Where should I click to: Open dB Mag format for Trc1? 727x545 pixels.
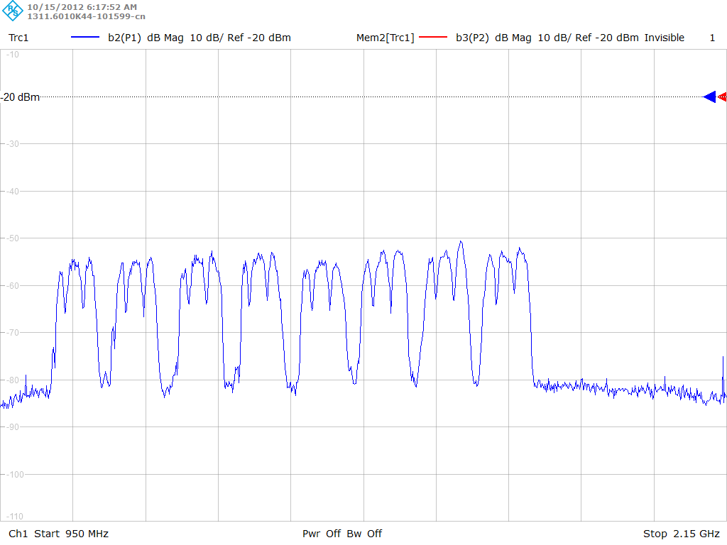[x=166, y=38]
